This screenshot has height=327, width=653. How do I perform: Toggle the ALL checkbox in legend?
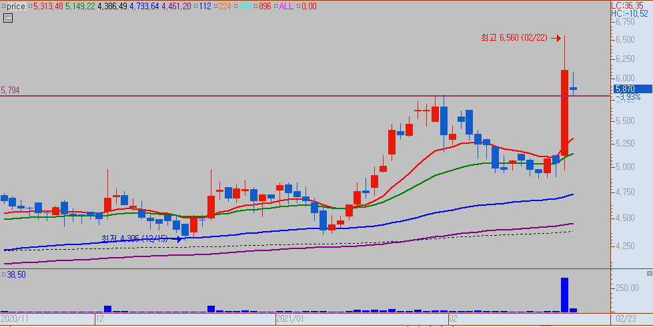pos(275,6)
